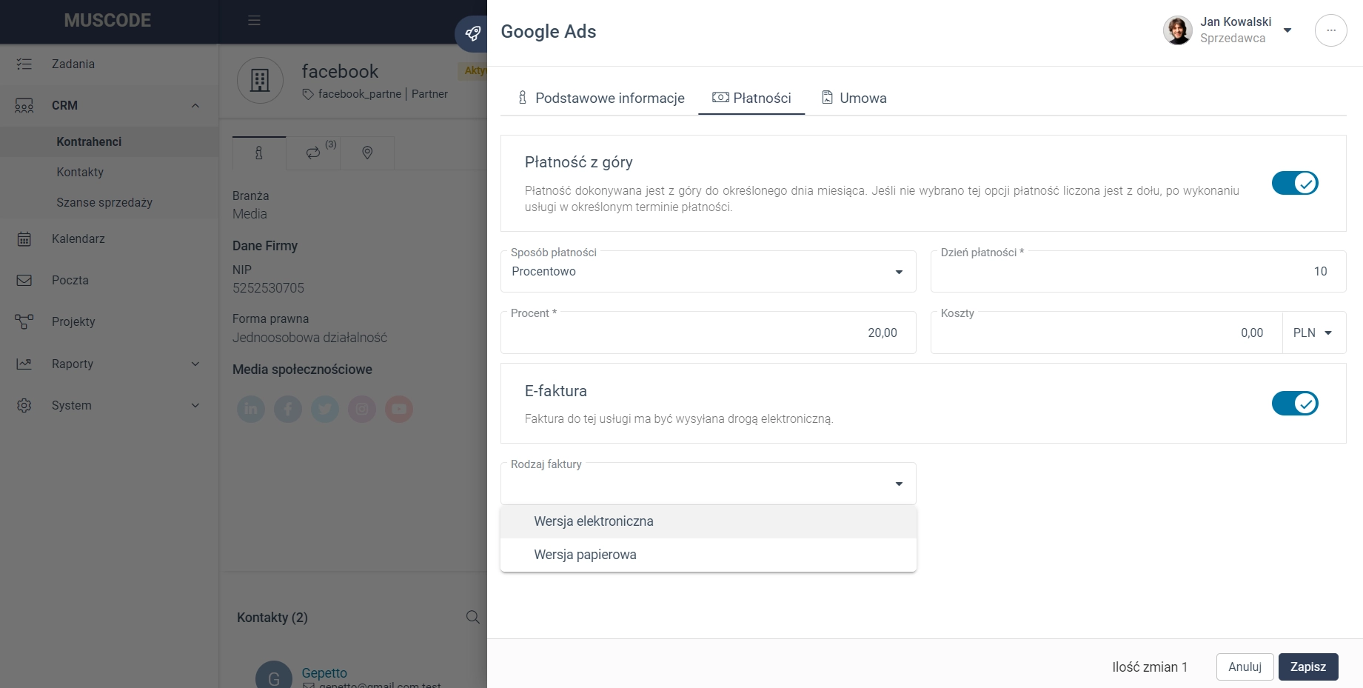Click Jan Kowalski profile avatar
Screen dimensions: 1363x688
point(1177,30)
